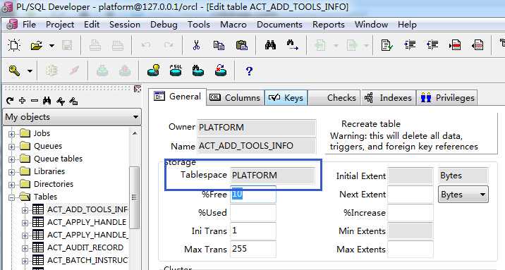This screenshot has width=505, height=270.
Task: Open Find with the binoculars toolbar icon
Action: (270, 45)
